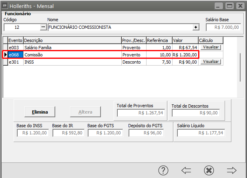Select the e003 Salário Família row
Image resolution: width=247 pixels, height=178 pixels.
point(72,47)
